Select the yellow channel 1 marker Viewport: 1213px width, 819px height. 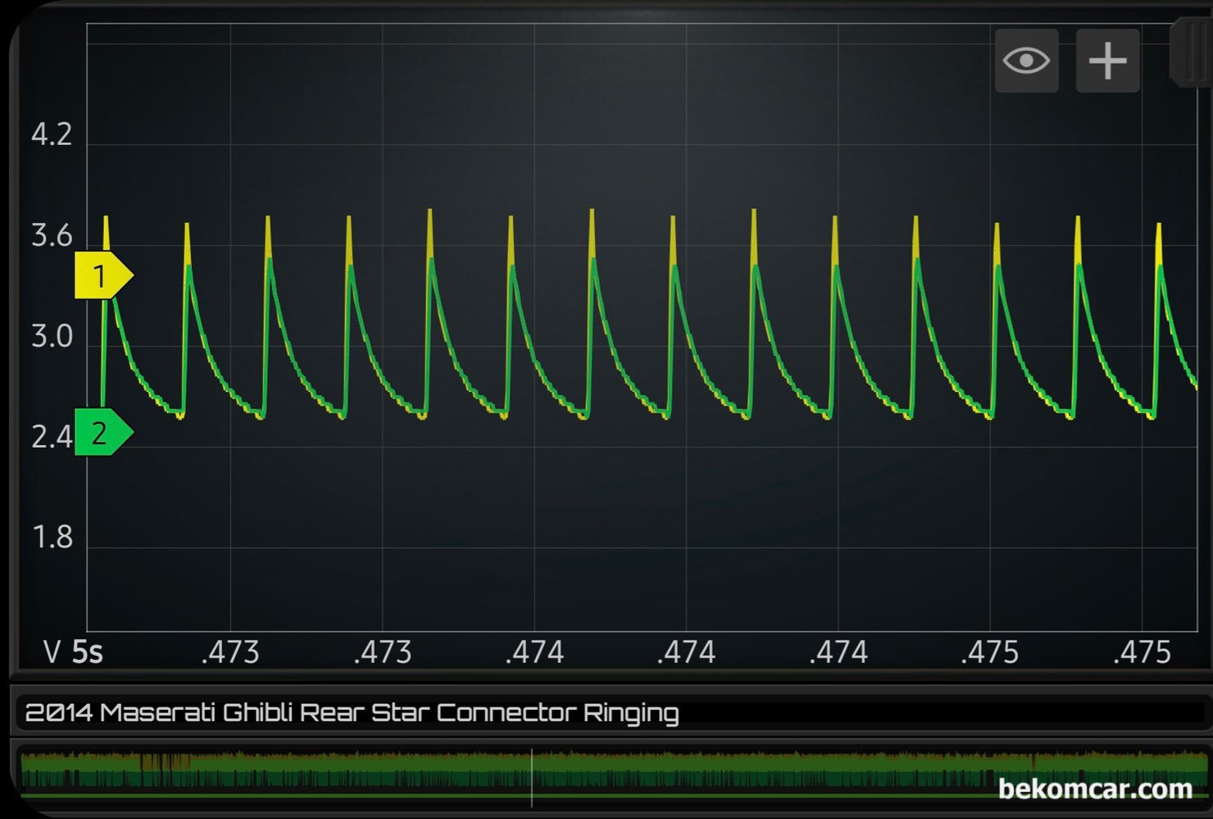tap(102, 275)
